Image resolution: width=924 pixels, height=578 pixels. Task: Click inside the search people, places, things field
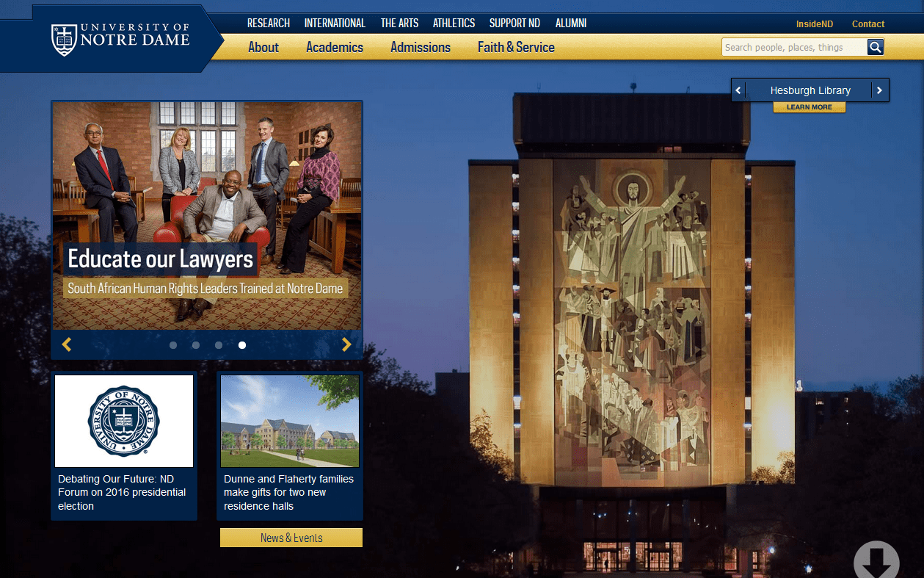point(793,46)
